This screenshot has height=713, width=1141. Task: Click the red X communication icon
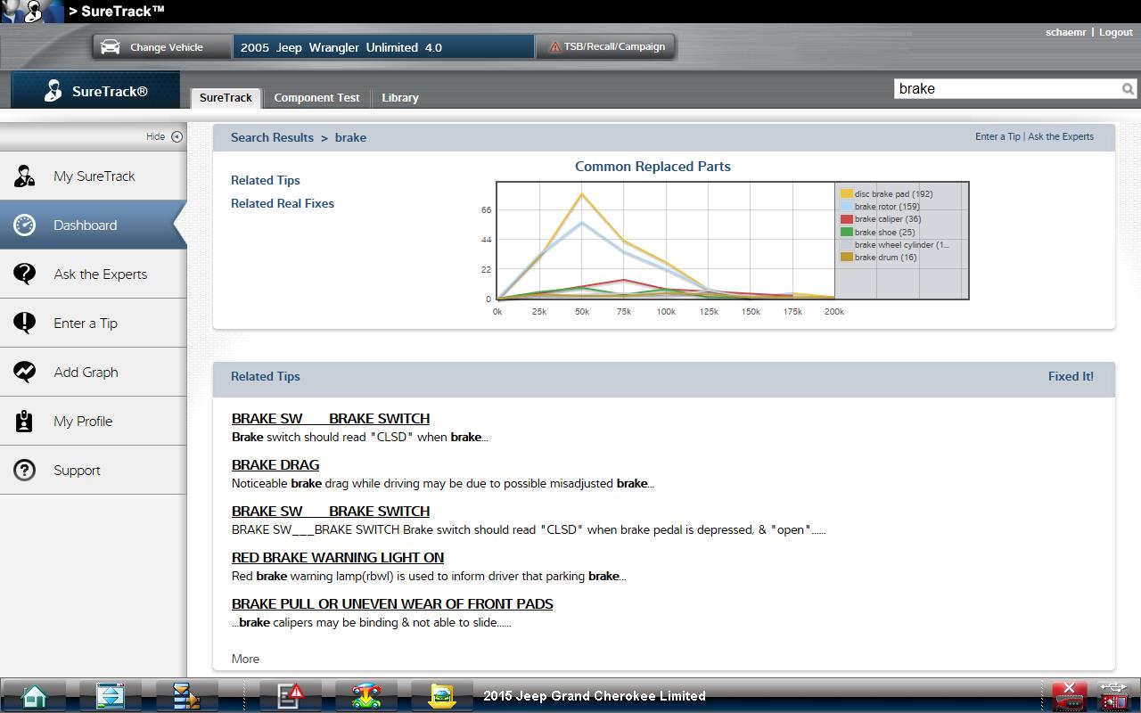tap(1069, 695)
